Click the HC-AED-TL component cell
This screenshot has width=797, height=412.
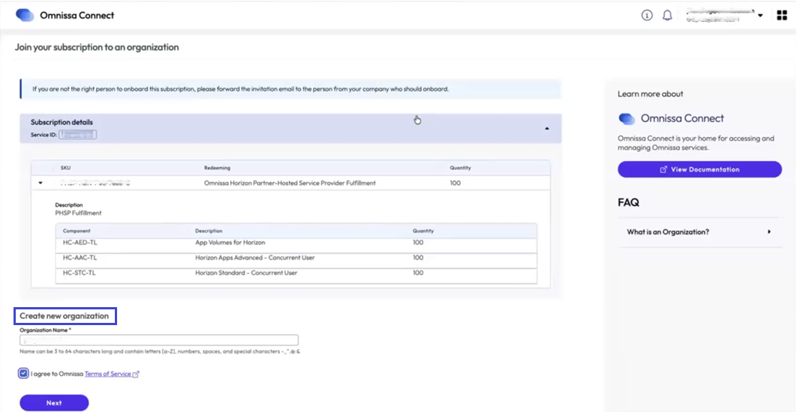80,243
